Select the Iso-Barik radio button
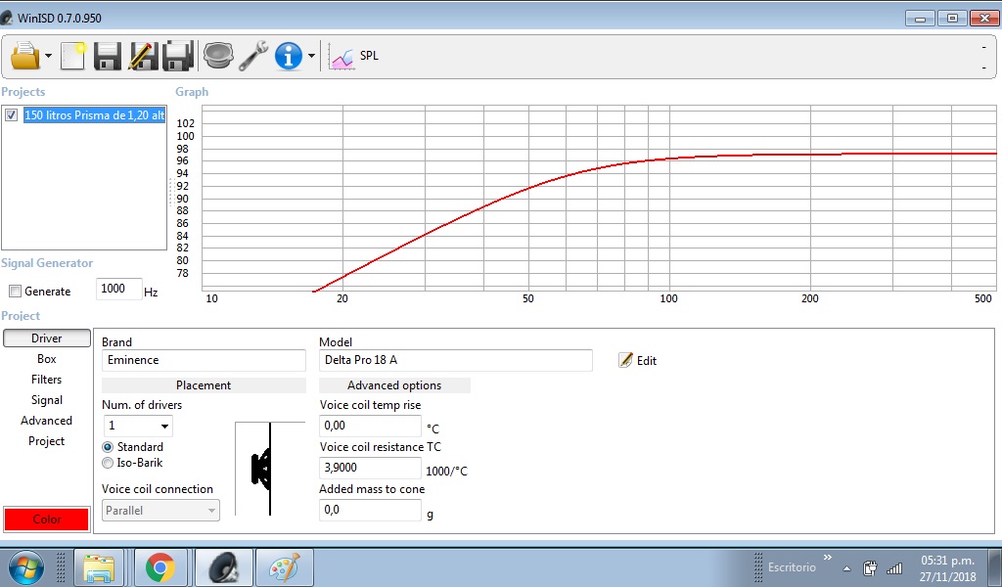 (x=108, y=463)
